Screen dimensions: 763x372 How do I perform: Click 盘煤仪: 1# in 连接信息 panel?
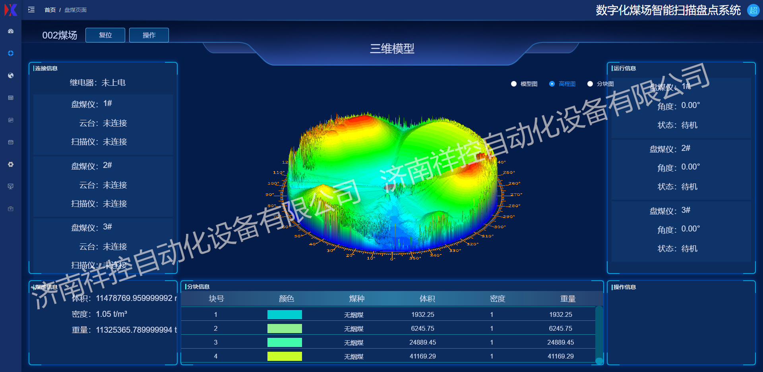91,104
